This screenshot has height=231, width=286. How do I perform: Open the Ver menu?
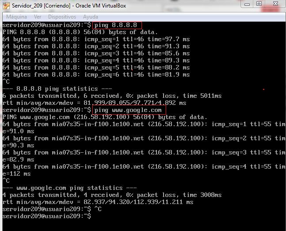point(38,17)
